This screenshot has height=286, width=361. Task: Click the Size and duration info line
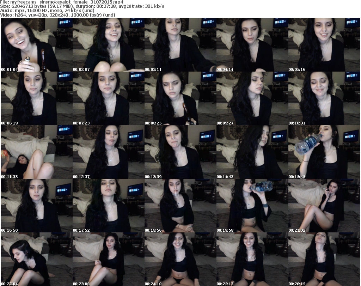[x=82, y=6]
